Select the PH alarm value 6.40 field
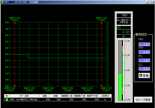155x108 pixels. pyautogui.click(x=144, y=52)
